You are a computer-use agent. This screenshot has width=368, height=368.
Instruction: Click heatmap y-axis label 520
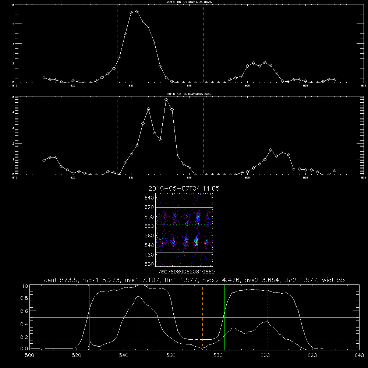coord(149,255)
